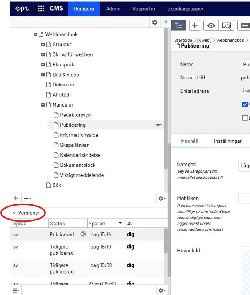Screen dimensions: 250x295
Task: Open the versions gadget settings gear at bottom
Action: (x=162, y=290)
